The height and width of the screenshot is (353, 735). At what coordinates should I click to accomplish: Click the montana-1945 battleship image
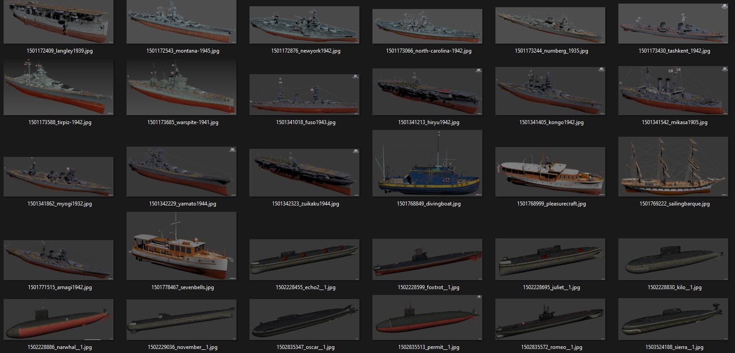click(181, 22)
